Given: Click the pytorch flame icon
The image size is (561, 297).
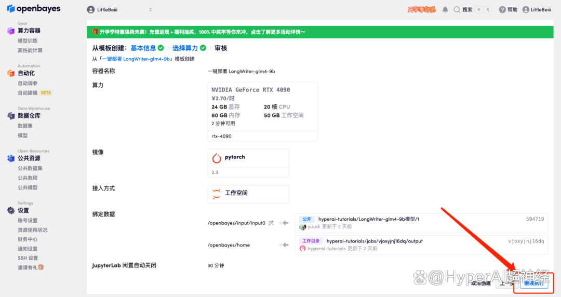Looking at the screenshot, I should [217, 158].
